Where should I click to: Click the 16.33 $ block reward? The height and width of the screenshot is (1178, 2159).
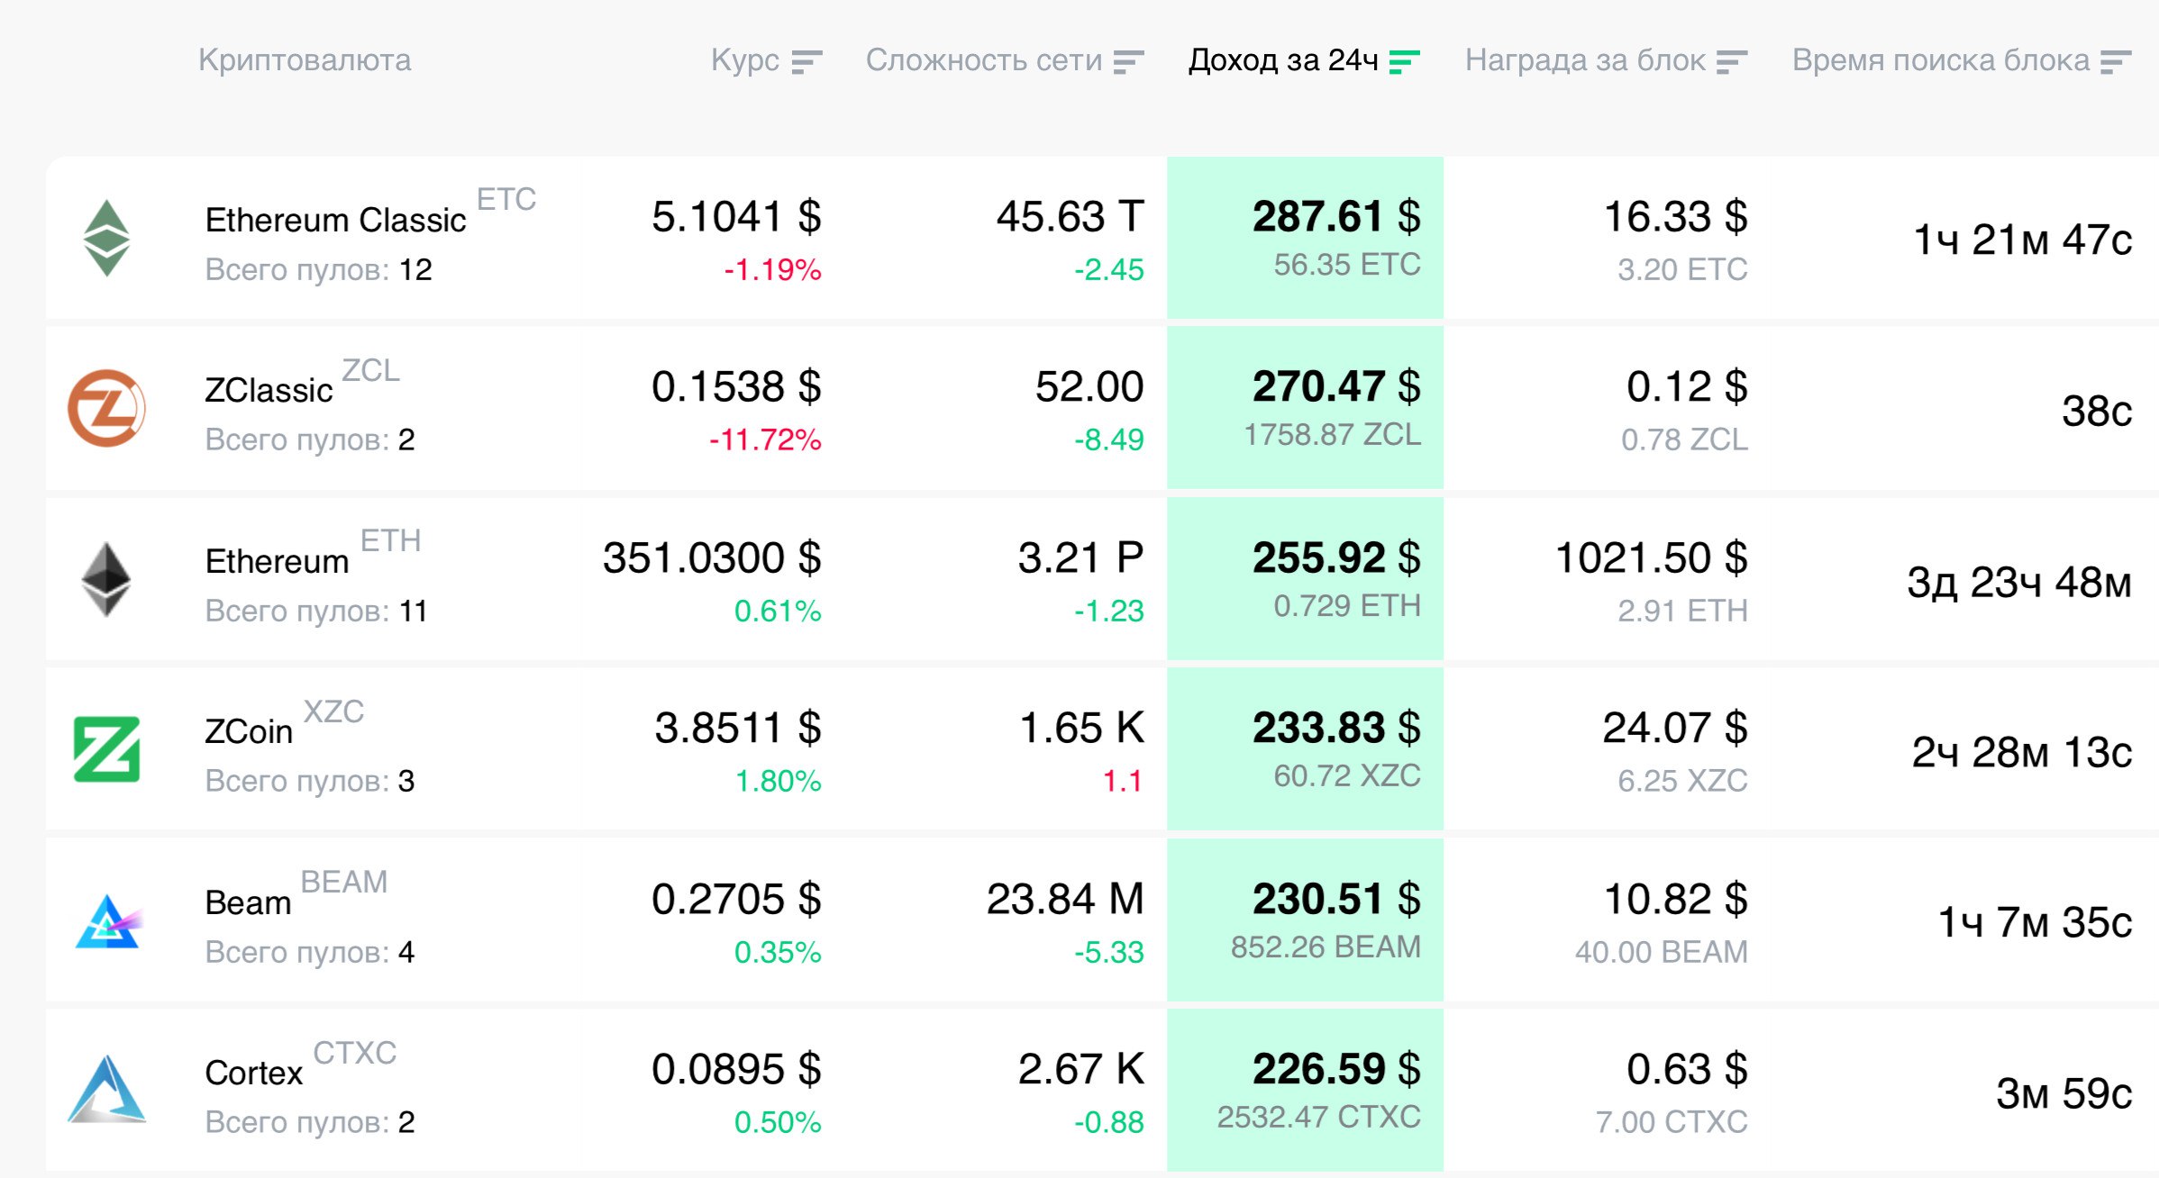tap(1675, 217)
